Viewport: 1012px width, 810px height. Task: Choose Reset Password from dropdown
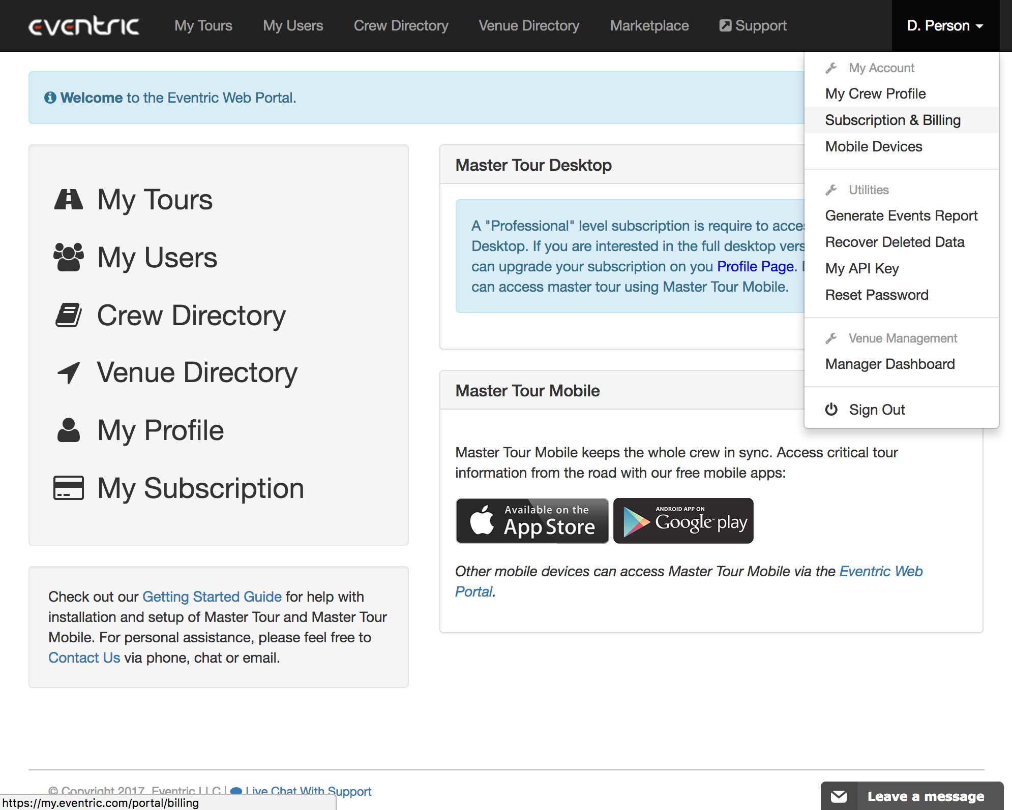click(901, 295)
